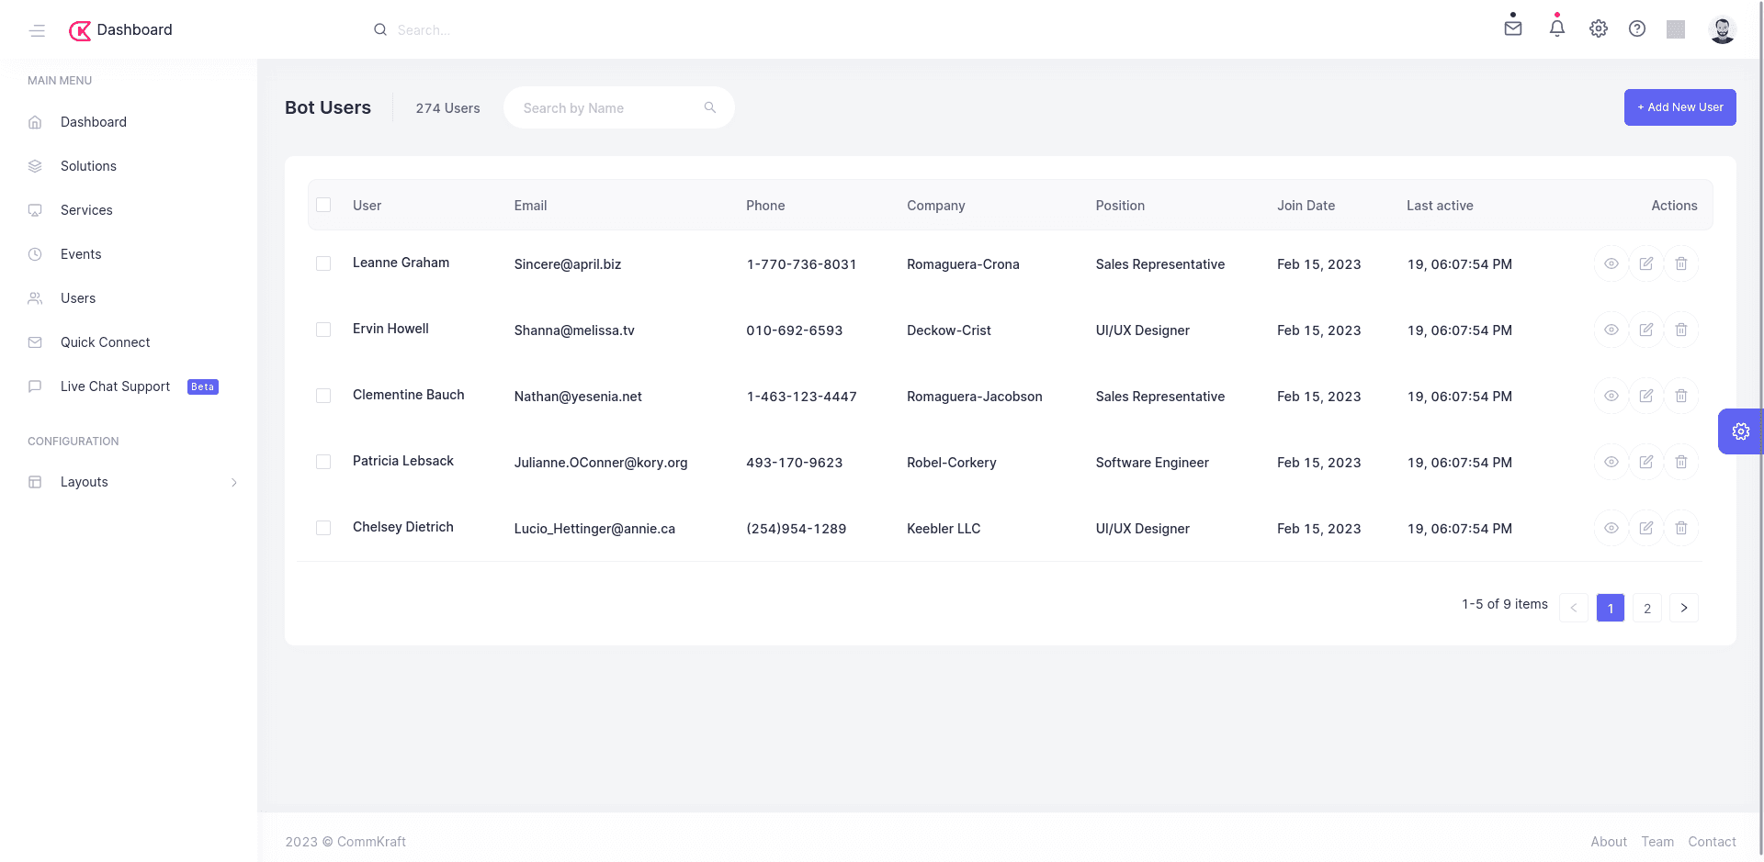The image size is (1764, 862).
Task: Click trash icon for Chelsey Dietrich
Action: point(1680,528)
